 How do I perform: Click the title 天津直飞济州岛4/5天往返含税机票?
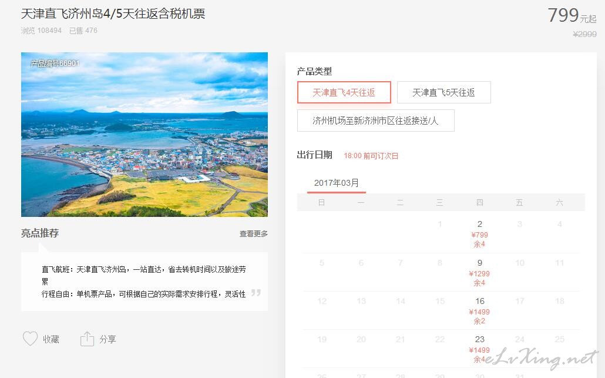113,14
